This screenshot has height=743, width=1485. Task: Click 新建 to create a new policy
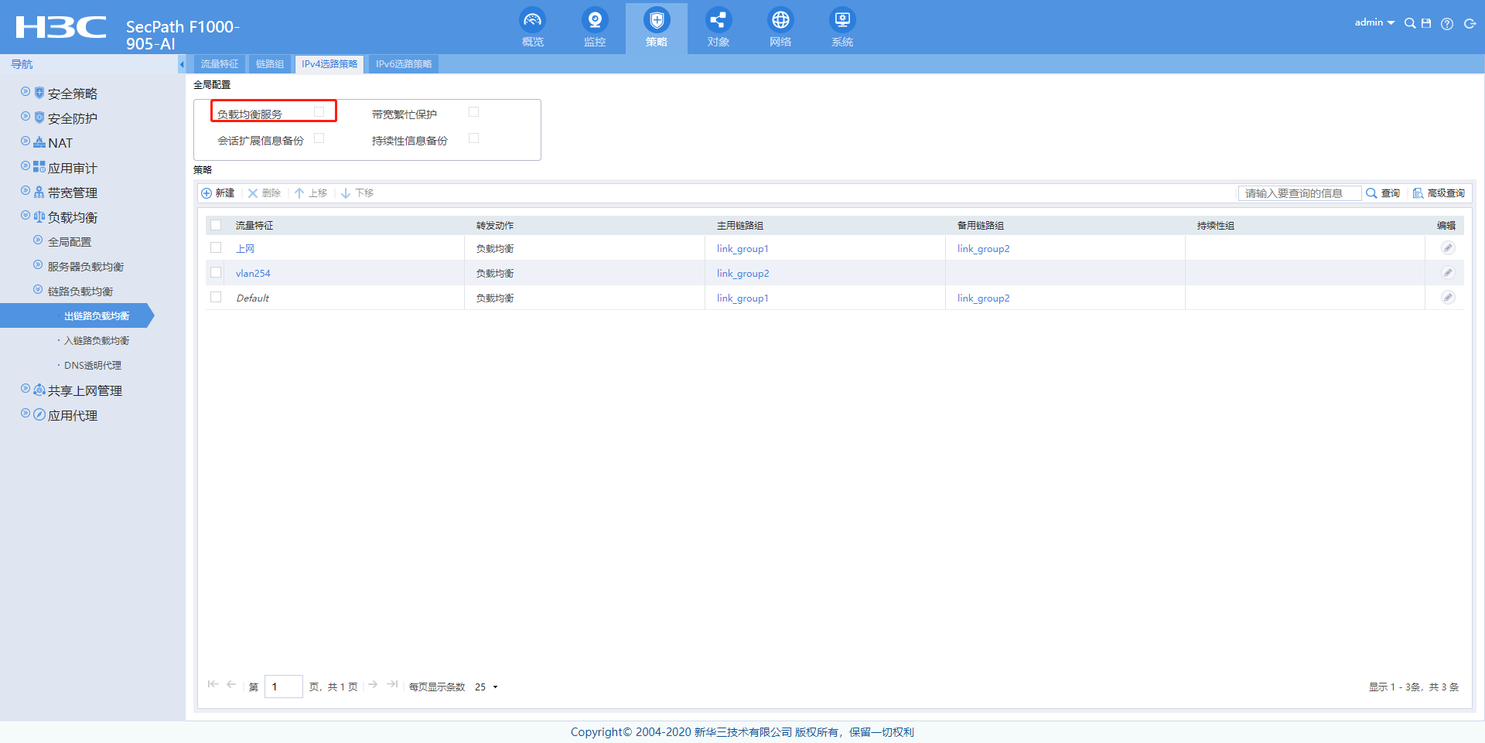tap(218, 193)
